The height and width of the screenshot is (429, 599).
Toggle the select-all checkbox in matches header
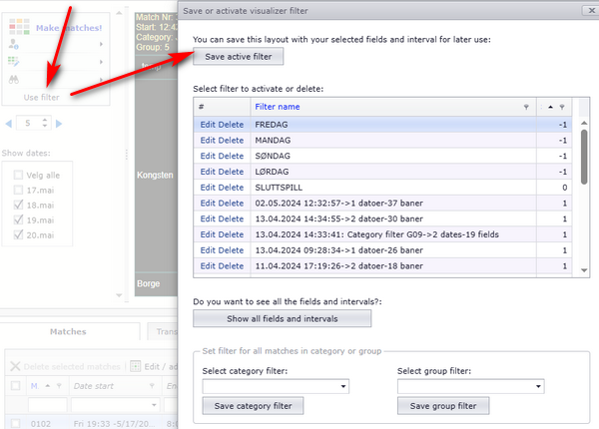[16, 386]
